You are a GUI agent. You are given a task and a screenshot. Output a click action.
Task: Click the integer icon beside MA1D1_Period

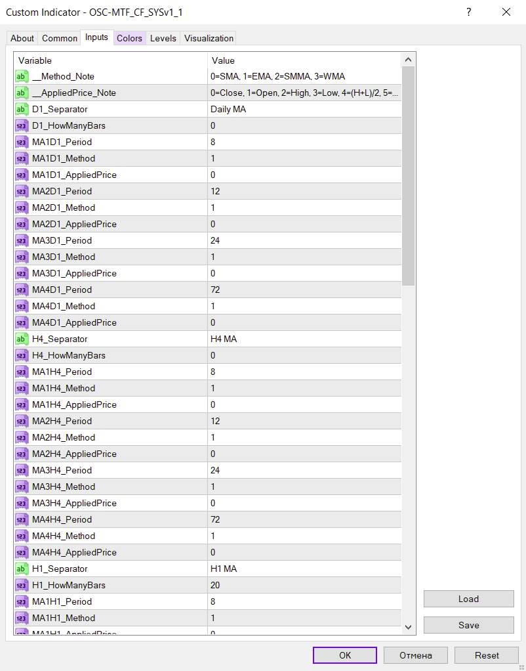(x=22, y=142)
